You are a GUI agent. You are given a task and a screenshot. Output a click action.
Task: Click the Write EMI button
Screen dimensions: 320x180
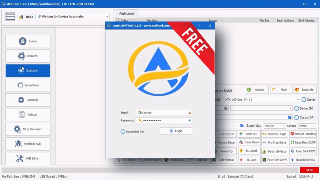click(249, 134)
